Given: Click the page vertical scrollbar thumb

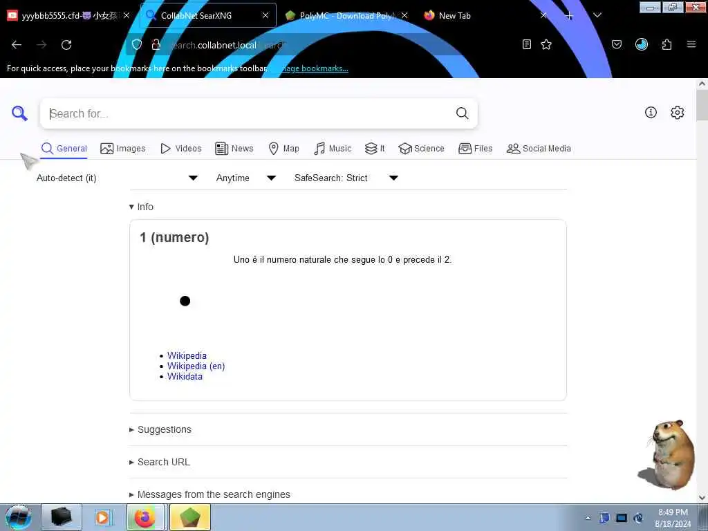Looking at the screenshot, I should tap(702, 105).
